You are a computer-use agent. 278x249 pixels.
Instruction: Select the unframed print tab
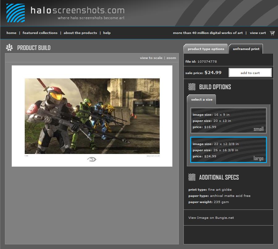[x=246, y=49]
